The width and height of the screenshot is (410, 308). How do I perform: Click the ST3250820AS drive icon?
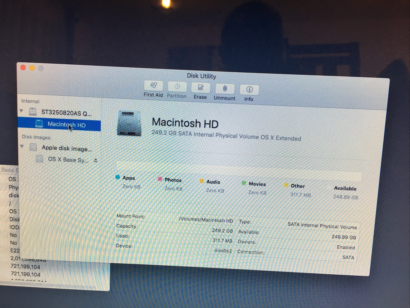33,111
